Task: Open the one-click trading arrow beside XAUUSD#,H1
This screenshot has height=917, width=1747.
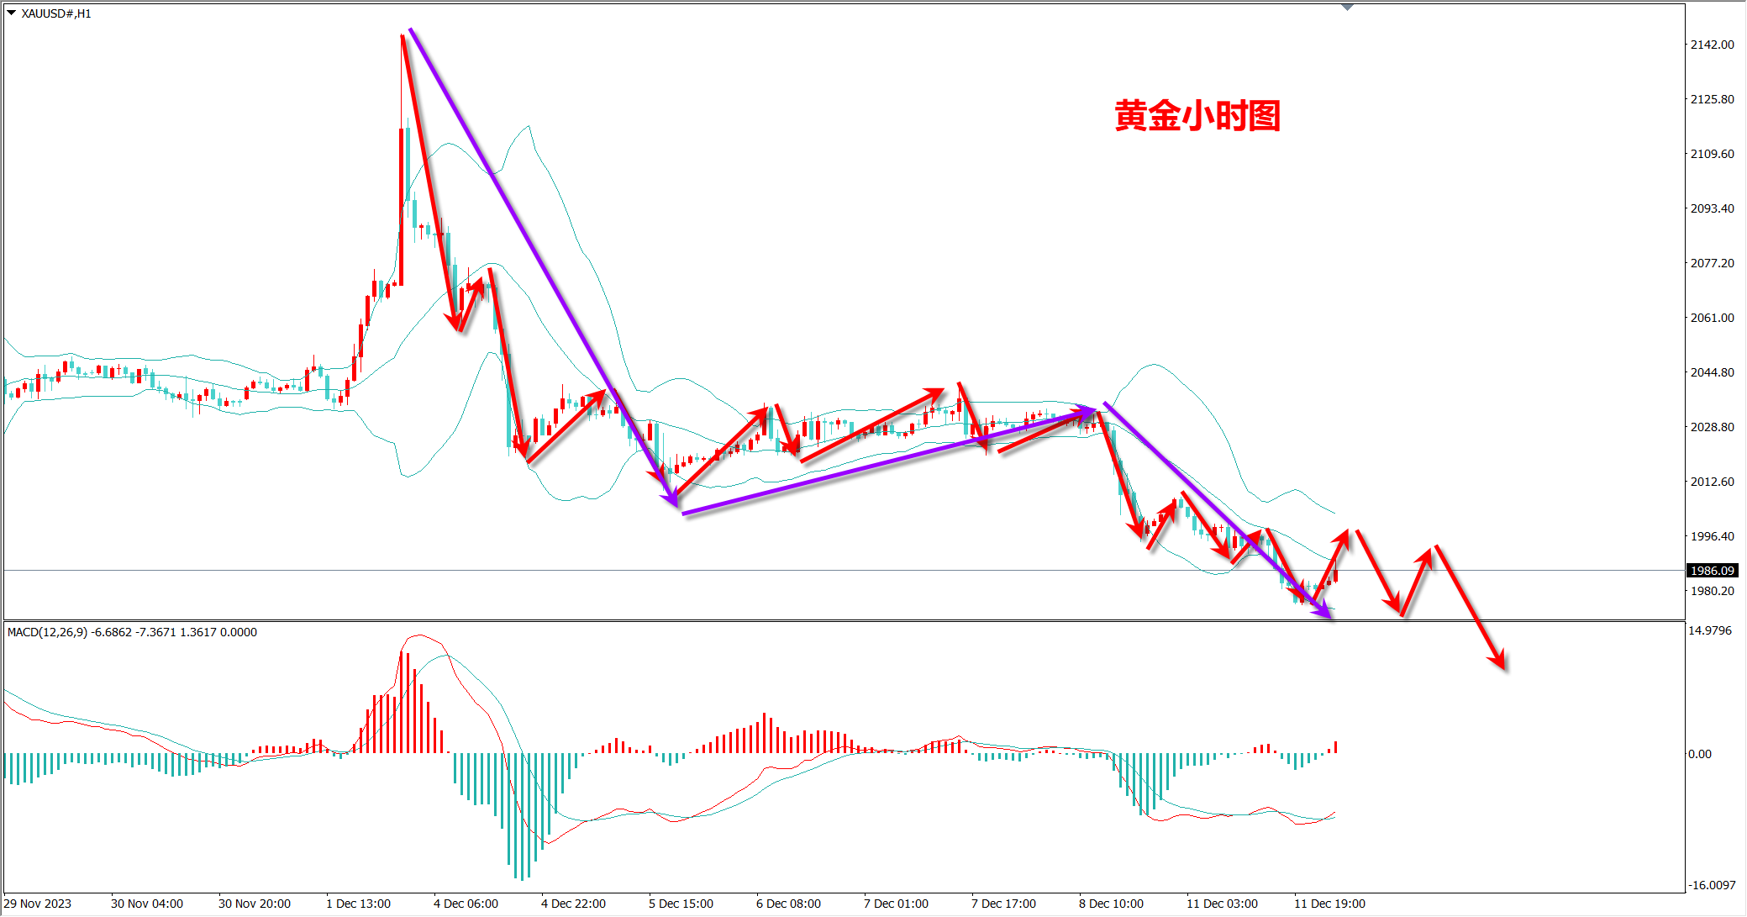Action: point(12,13)
